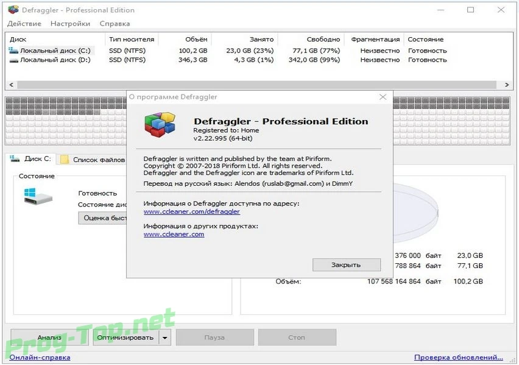Sort by the Состояние column header
This screenshot has height=365, width=519.
(x=425, y=40)
